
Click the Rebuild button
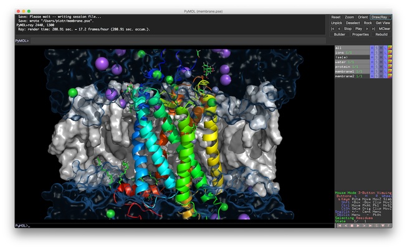tap(381, 34)
